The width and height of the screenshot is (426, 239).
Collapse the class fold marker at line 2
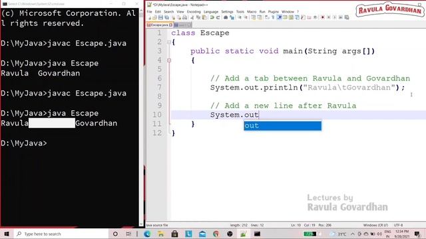coord(169,42)
